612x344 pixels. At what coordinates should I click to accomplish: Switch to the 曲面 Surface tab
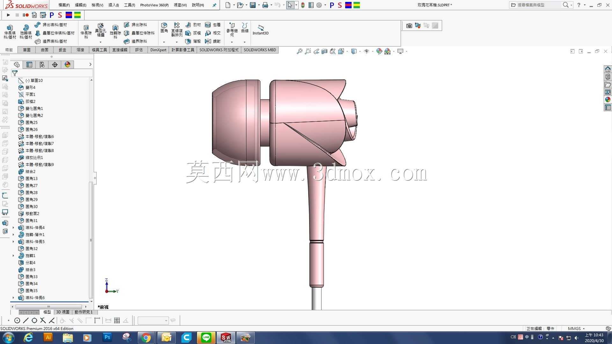pos(45,50)
